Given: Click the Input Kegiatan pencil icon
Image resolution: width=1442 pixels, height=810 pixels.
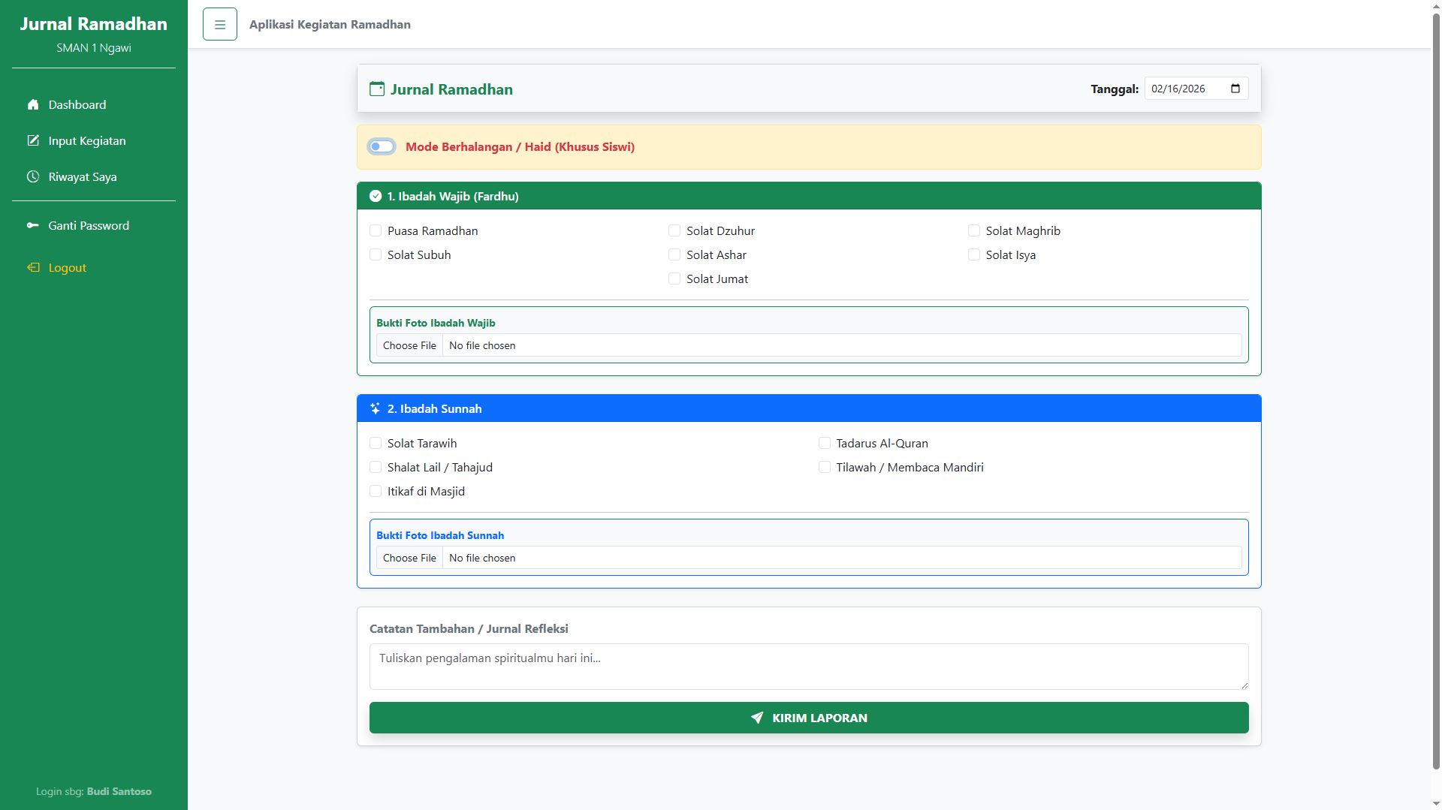Looking at the screenshot, I should coord(33,140).
